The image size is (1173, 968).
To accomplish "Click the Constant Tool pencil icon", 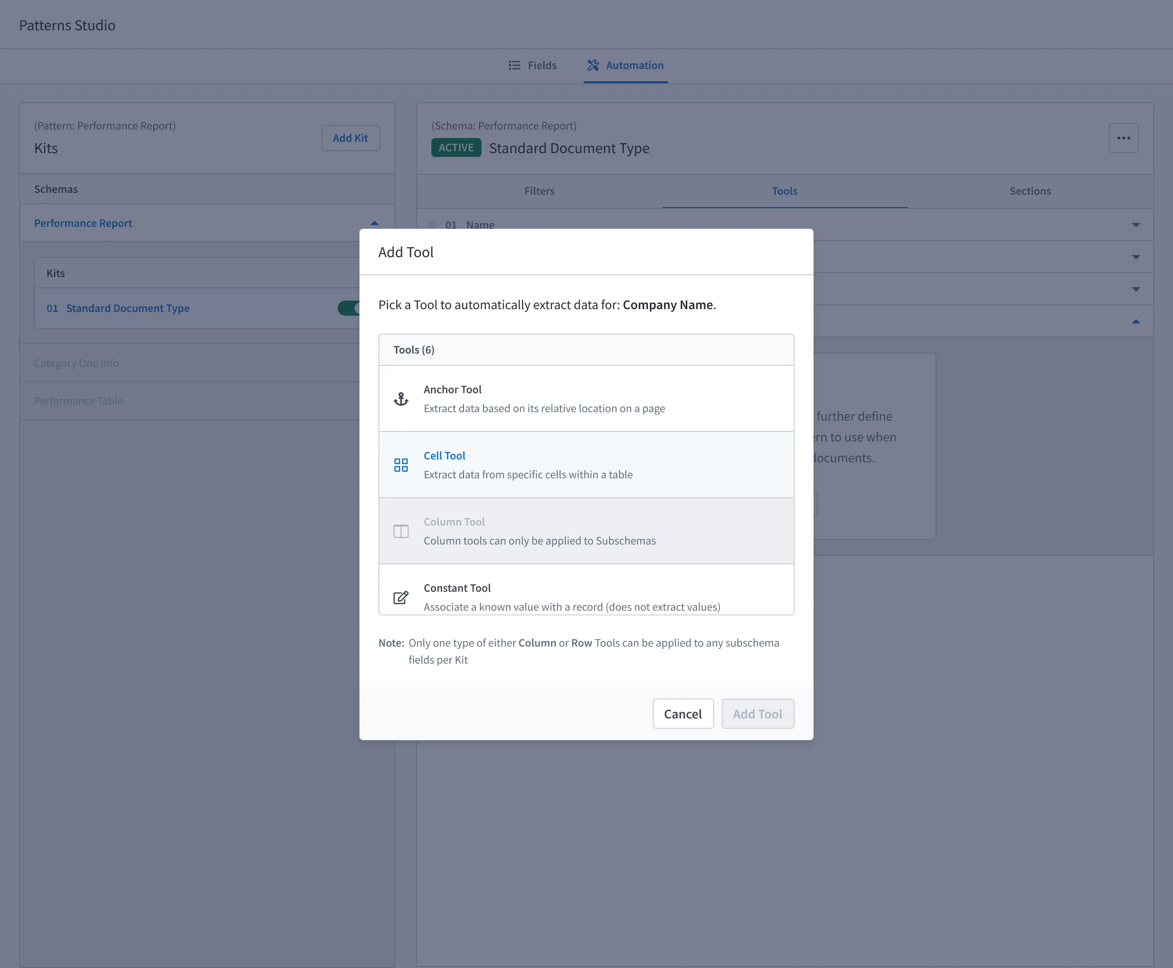I will tap(401, 597).
